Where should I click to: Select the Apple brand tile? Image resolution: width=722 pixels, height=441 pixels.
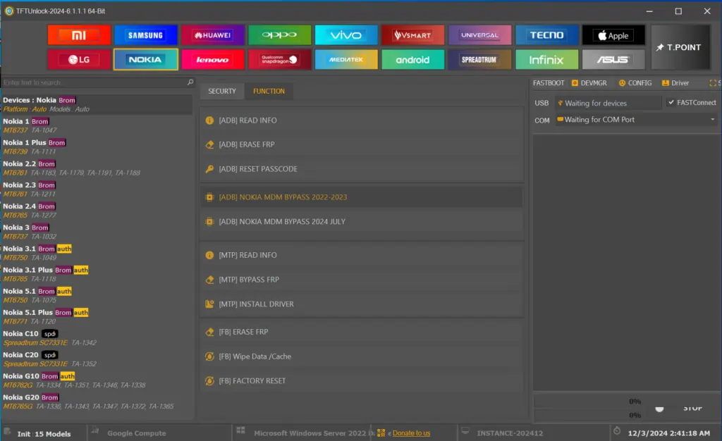[613, 35]
